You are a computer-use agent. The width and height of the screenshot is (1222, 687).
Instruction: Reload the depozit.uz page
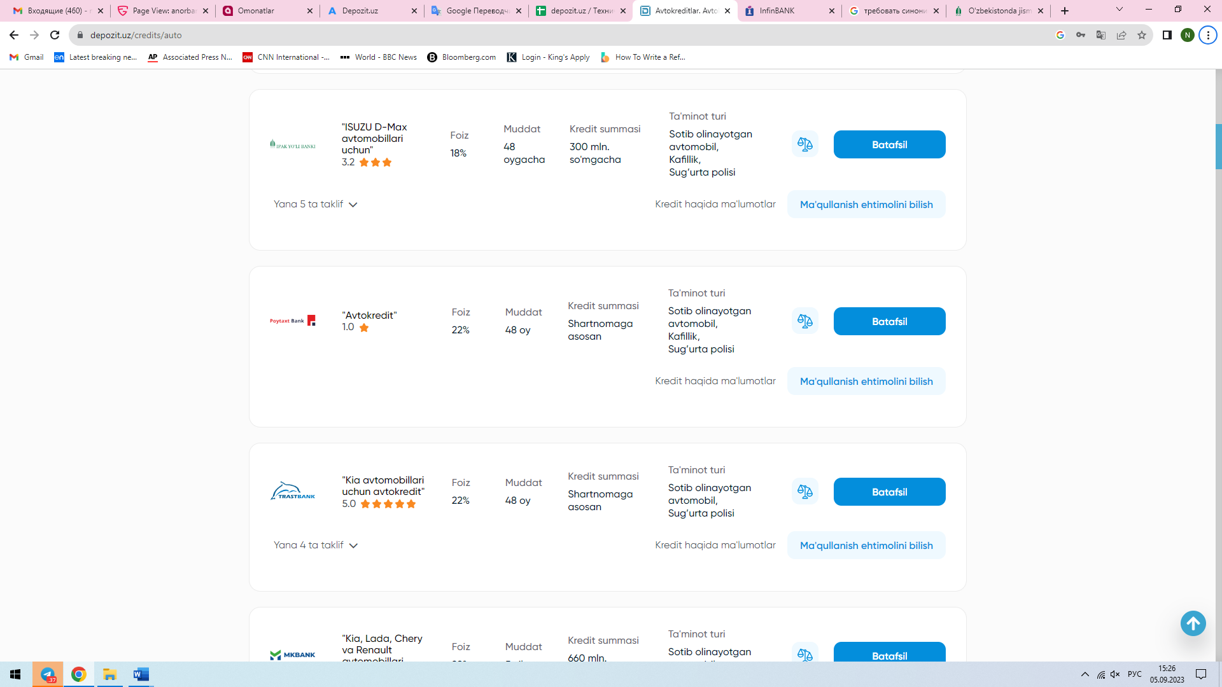click(x=55, y=35)
